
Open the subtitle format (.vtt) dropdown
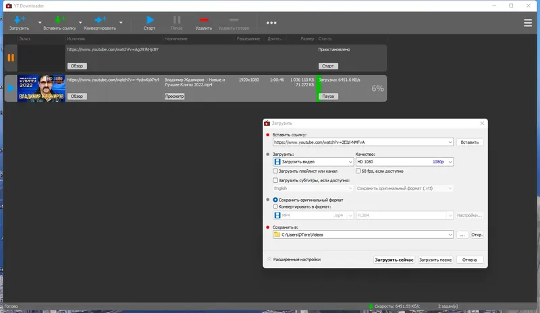point(404,188)
